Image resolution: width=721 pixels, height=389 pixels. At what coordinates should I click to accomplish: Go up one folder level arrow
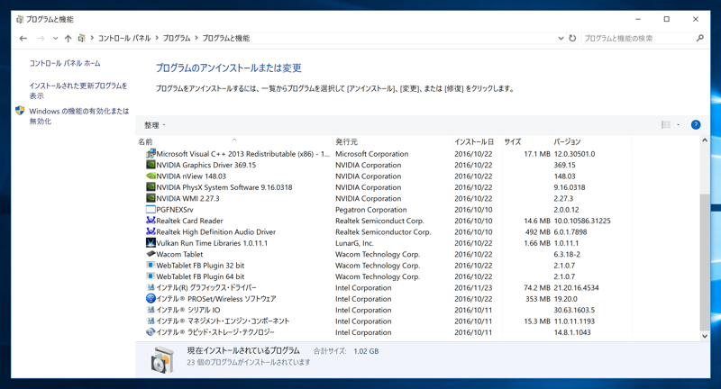68,39
